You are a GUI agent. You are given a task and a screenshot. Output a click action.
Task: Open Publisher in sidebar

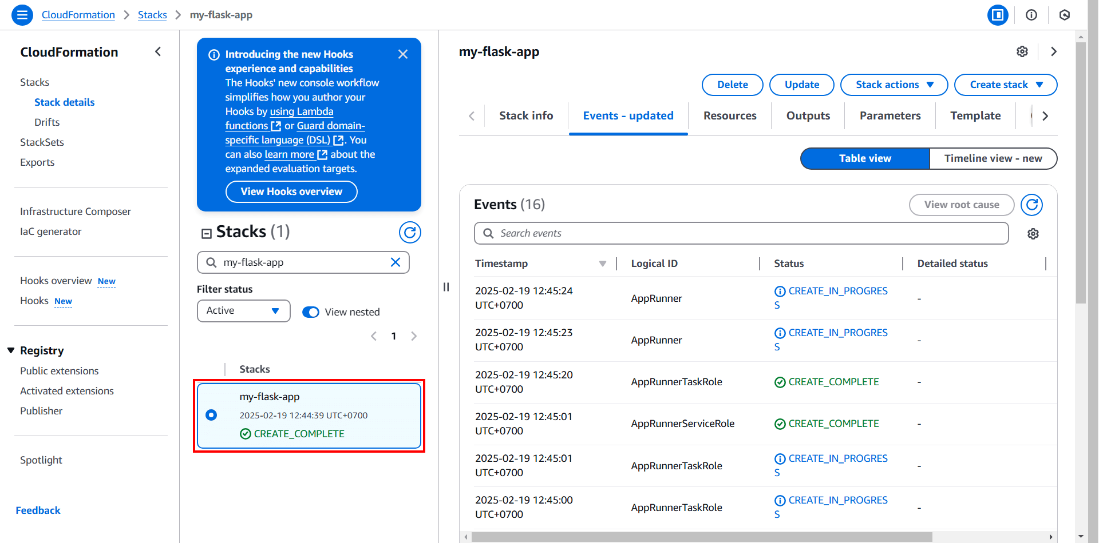tap(41, 411)
